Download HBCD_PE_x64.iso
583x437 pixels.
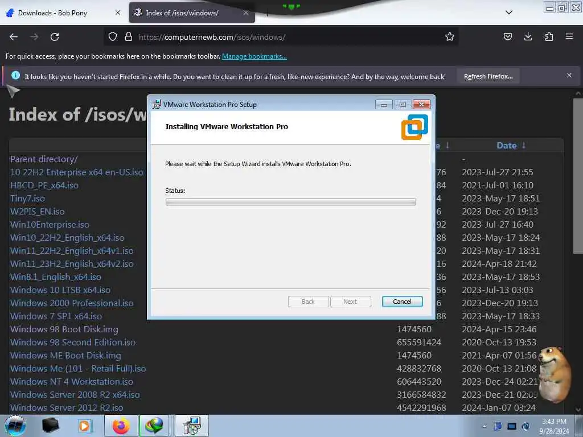coord(44,185)
